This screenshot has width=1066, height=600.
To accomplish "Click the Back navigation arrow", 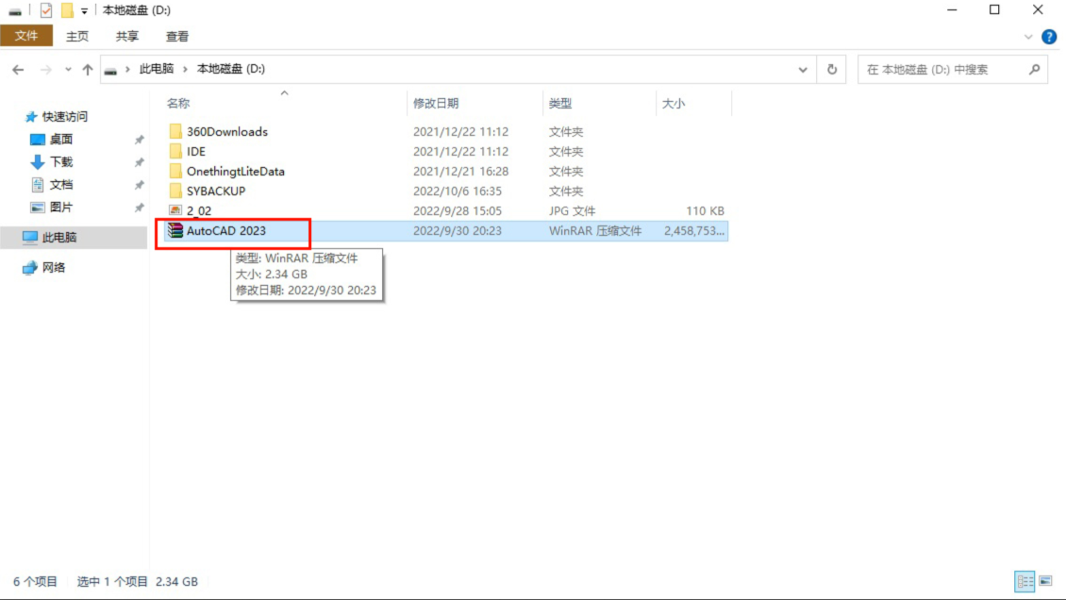I will 18,70.
